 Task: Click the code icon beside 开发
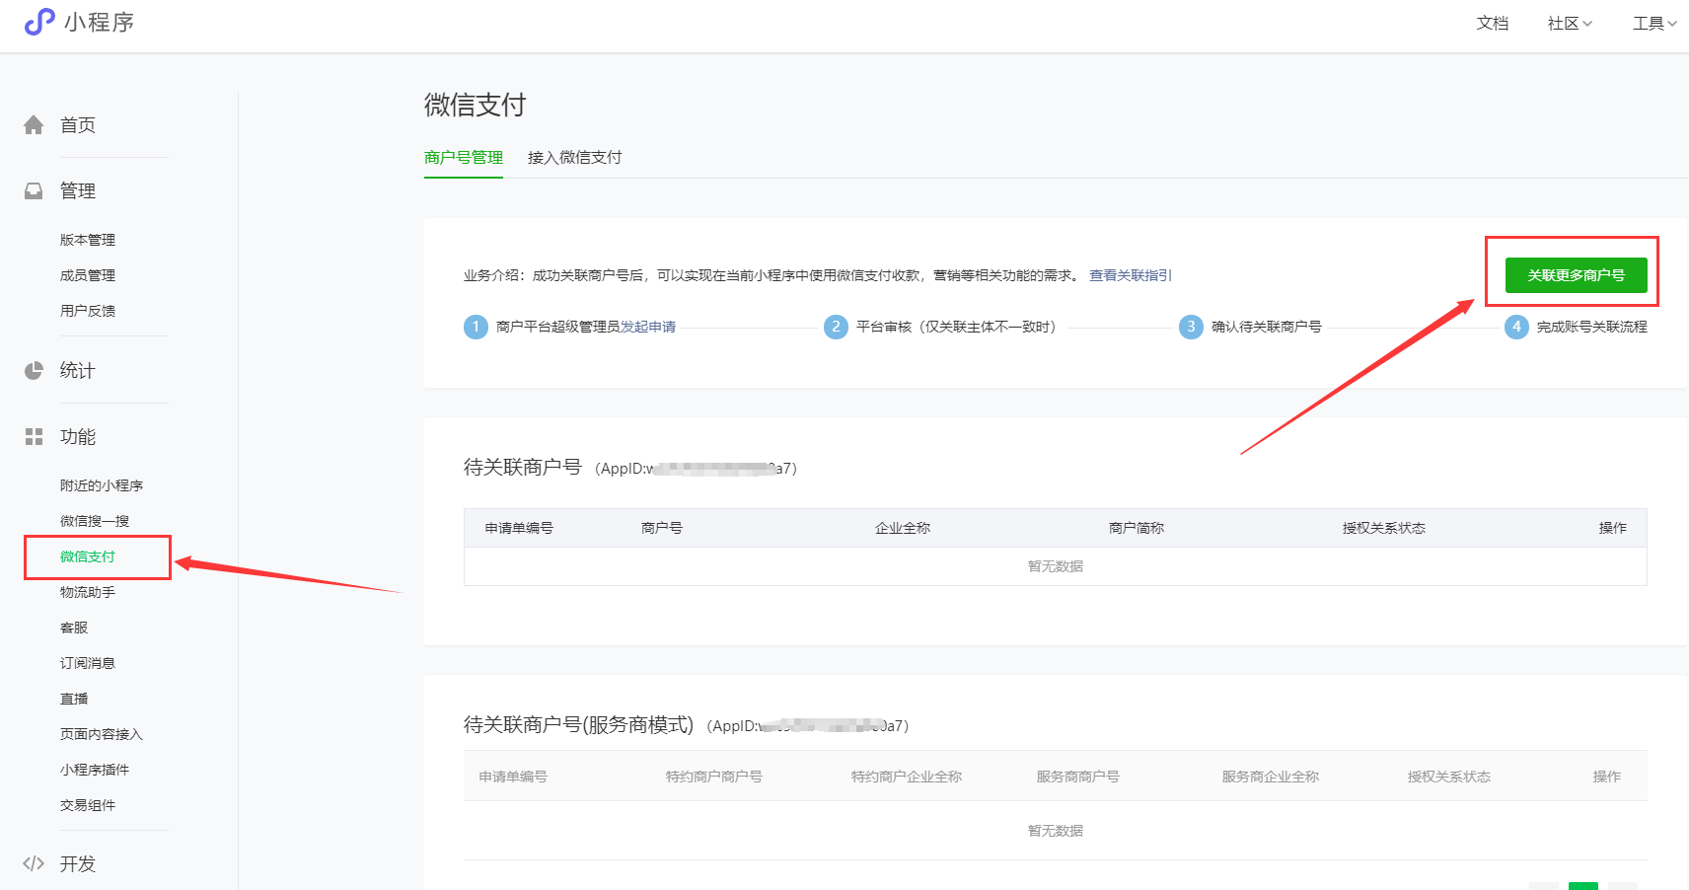pyautogui.click(x=34, y=864)
